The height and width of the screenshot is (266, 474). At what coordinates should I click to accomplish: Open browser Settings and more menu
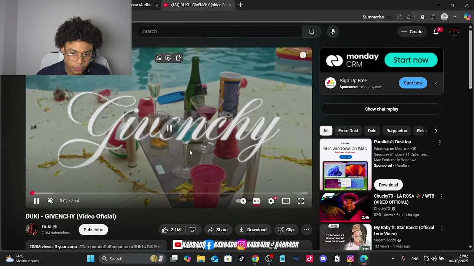point(455,17)
